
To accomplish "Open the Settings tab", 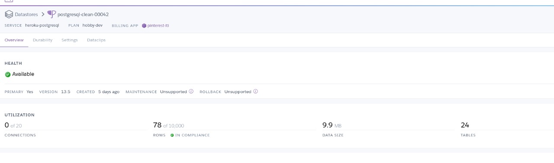I will pos(70,40).
